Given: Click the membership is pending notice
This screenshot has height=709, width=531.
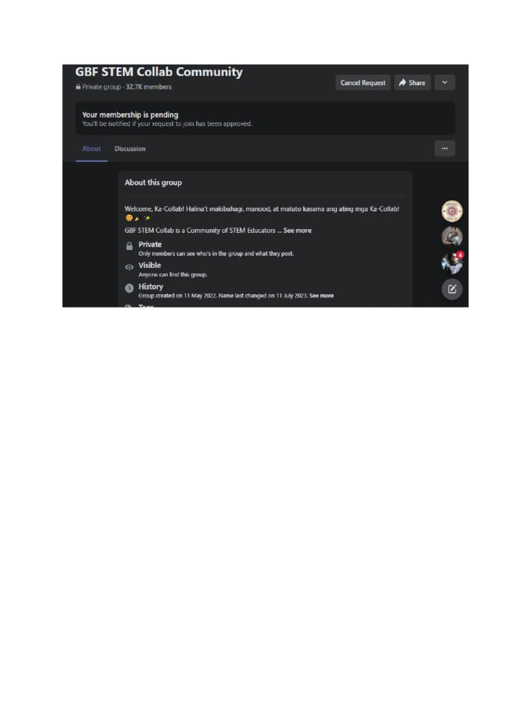Looking at the screenshot, I should (x=265, y=118).
